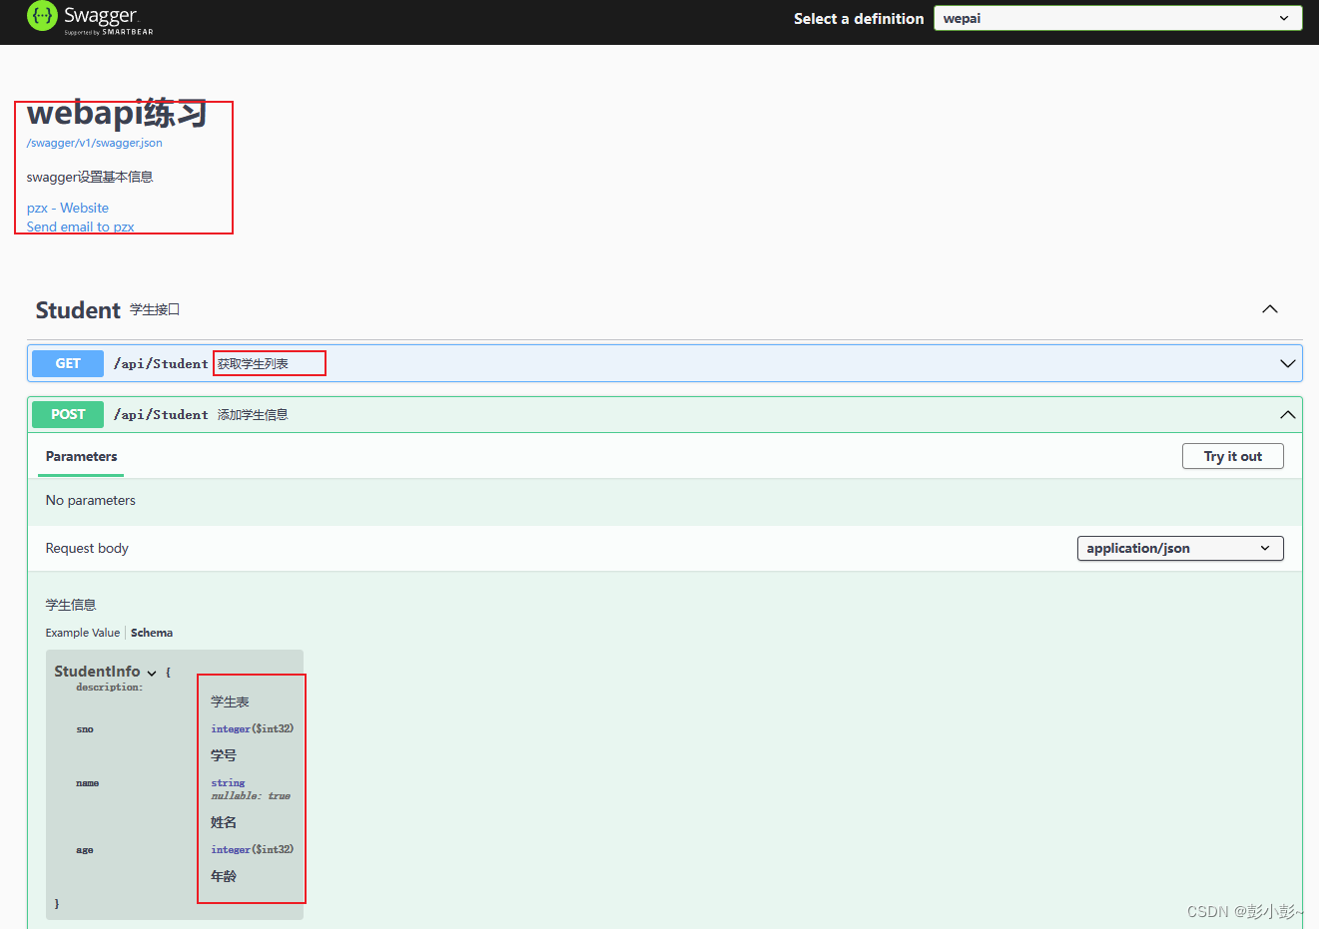Open the 'Select a definition' wepai dropdown
The width and height of the screenshot is (1319, 929).
pos(1117,18)
